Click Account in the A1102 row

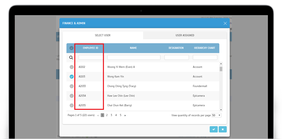coord(197,67)
